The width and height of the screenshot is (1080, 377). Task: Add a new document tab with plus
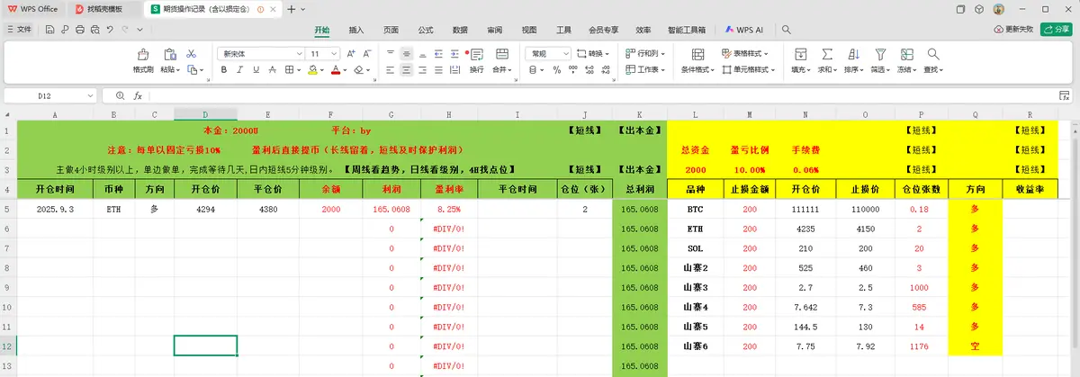[x=292, y=8]
